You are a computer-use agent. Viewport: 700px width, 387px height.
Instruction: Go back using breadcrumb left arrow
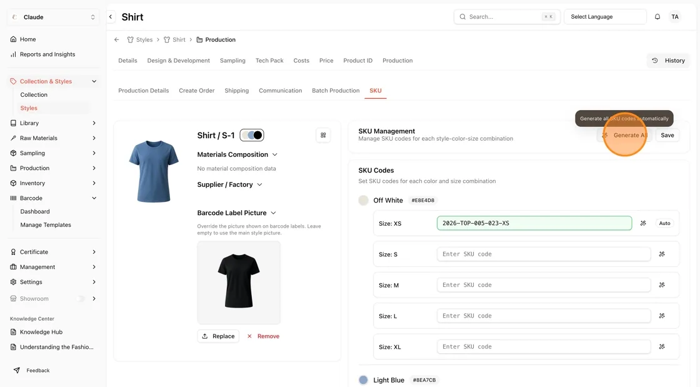pos(116,40)
